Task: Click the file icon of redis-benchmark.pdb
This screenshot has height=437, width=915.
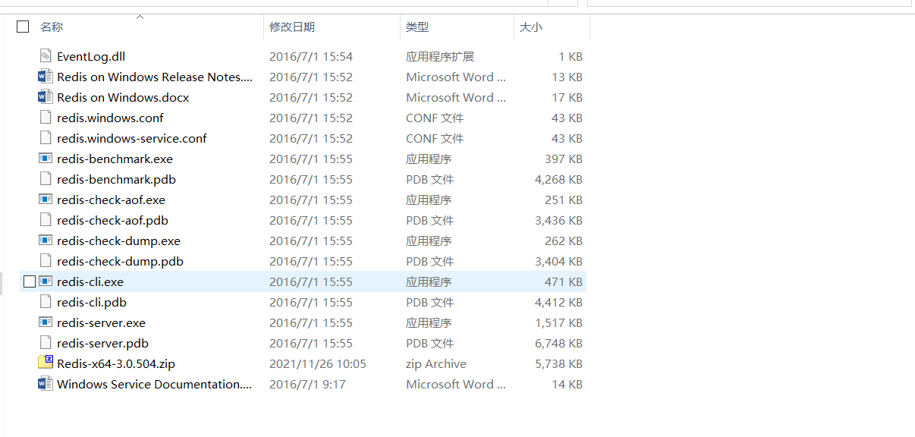Action: [x=46, y=179]
